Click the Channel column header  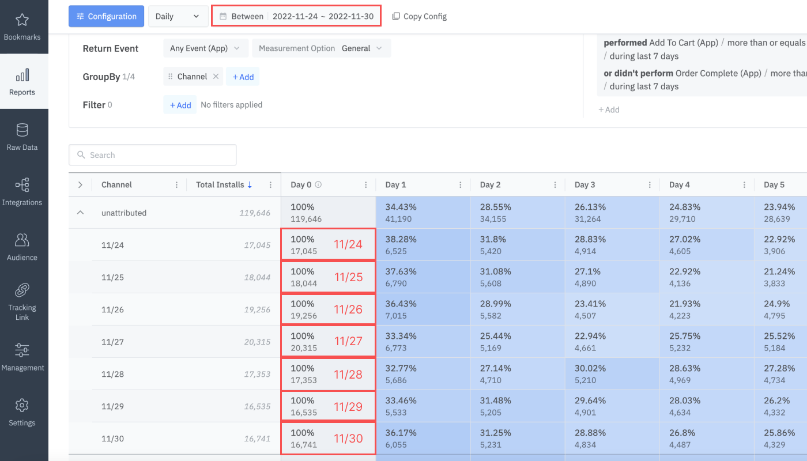139,185
